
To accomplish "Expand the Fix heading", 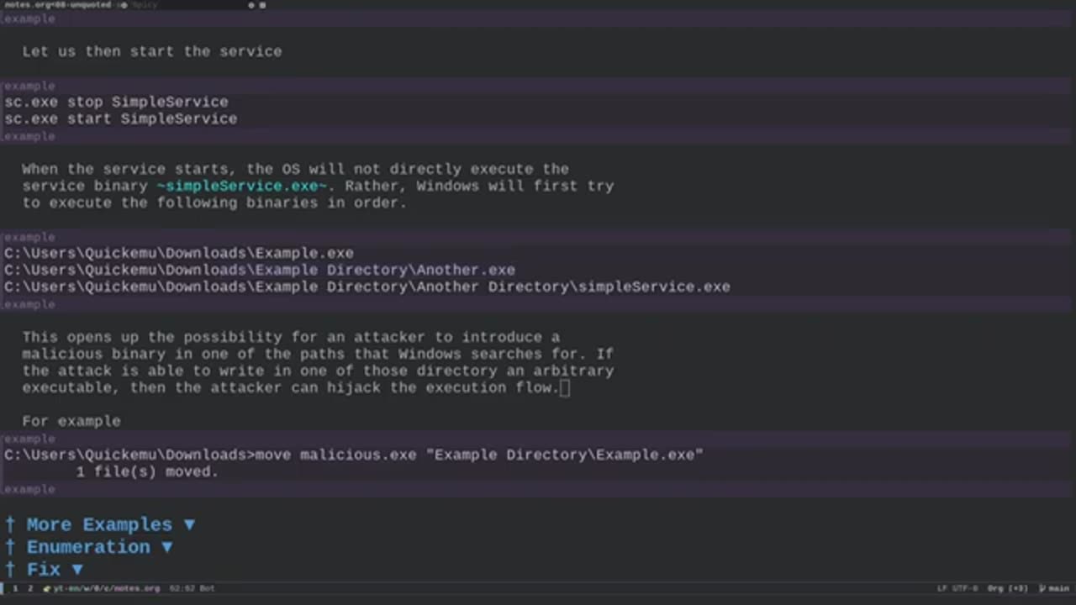I will [x=44, y=570].
